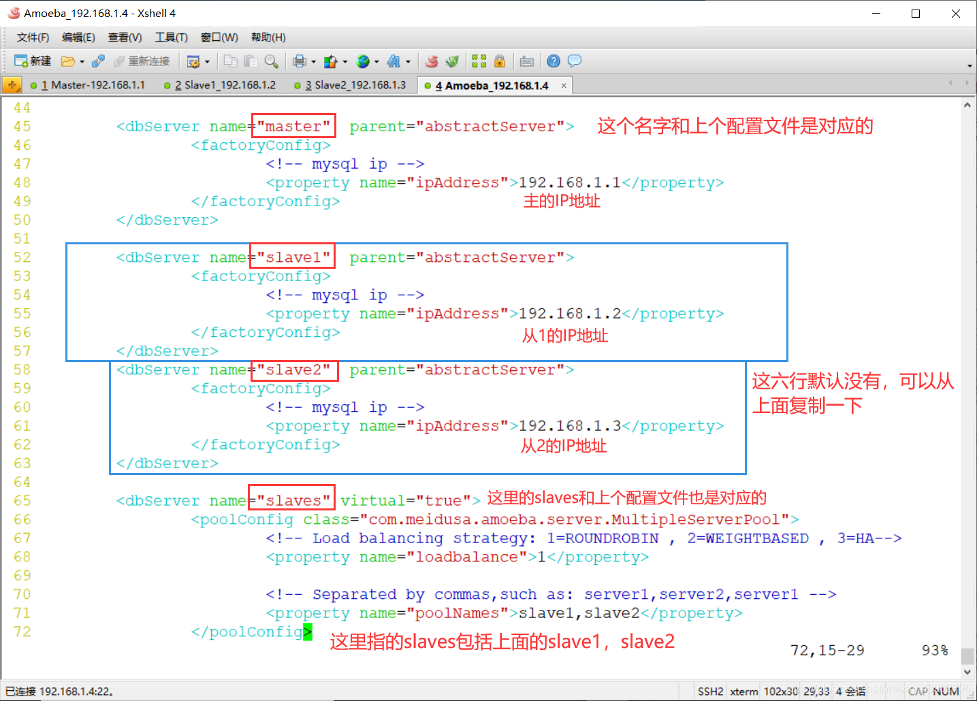The width and height of the screenshot is (977, 701).
Task: Expand the color scheme dropdown arrow
Action: tap(345, 61)
